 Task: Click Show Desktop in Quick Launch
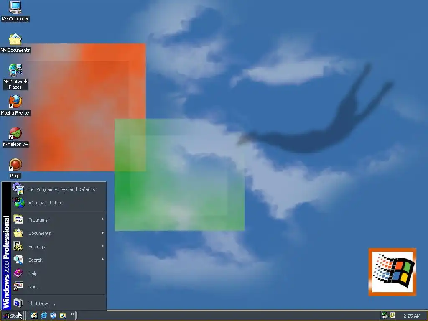34,316
